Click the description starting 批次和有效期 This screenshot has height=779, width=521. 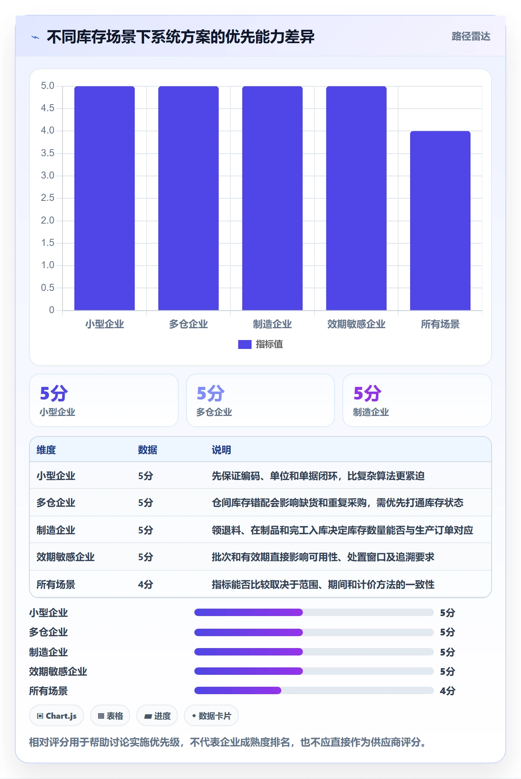323,557
